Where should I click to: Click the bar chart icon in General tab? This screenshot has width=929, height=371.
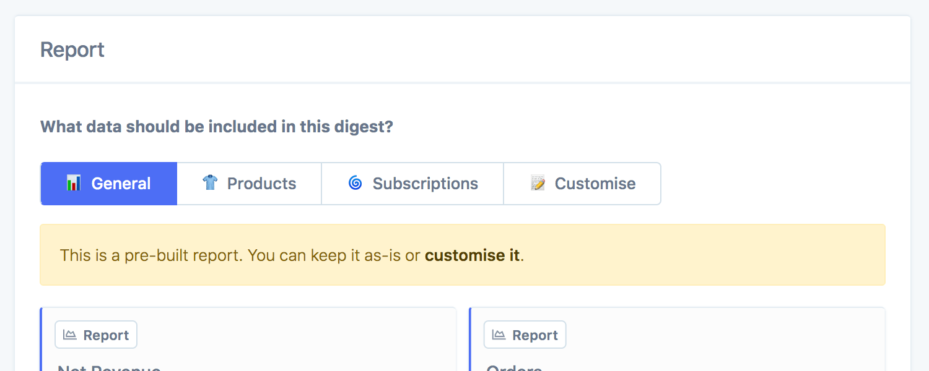tap(74, 183)
